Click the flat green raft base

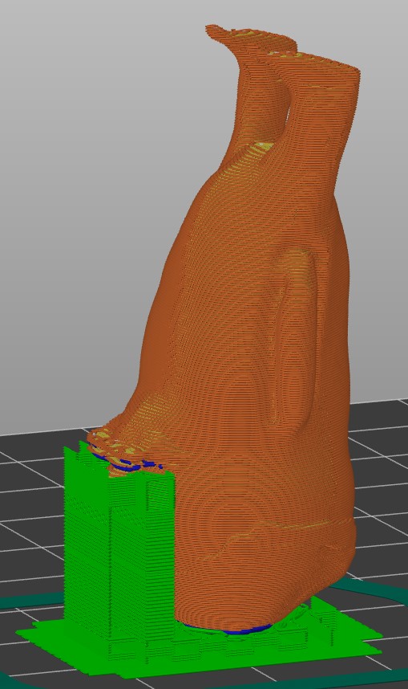pos(197,650)
